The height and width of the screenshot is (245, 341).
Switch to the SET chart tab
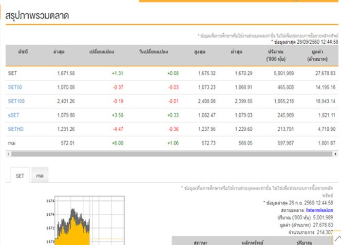pyautogui.click(x=20, y=176)
